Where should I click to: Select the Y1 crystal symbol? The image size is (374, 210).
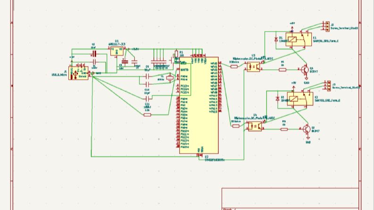[170, 78]
